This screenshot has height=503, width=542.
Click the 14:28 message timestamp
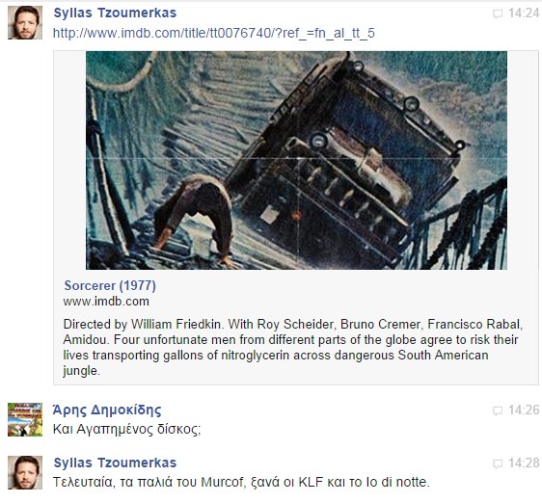click(x=524, y=463)
